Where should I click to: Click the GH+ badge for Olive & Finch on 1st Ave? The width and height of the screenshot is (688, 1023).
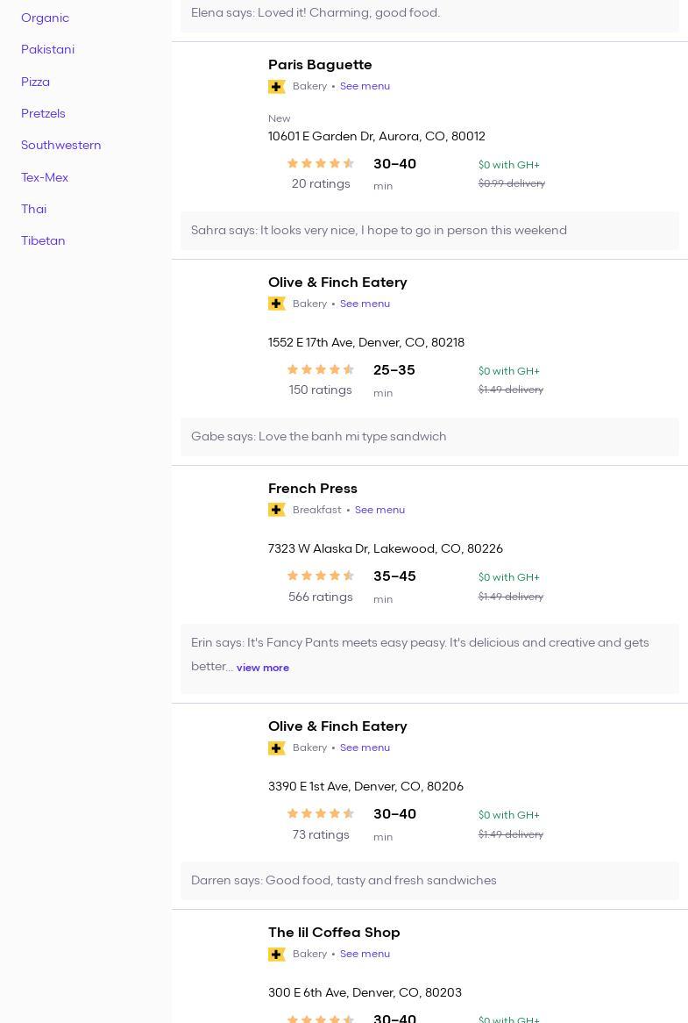[276, 748]
